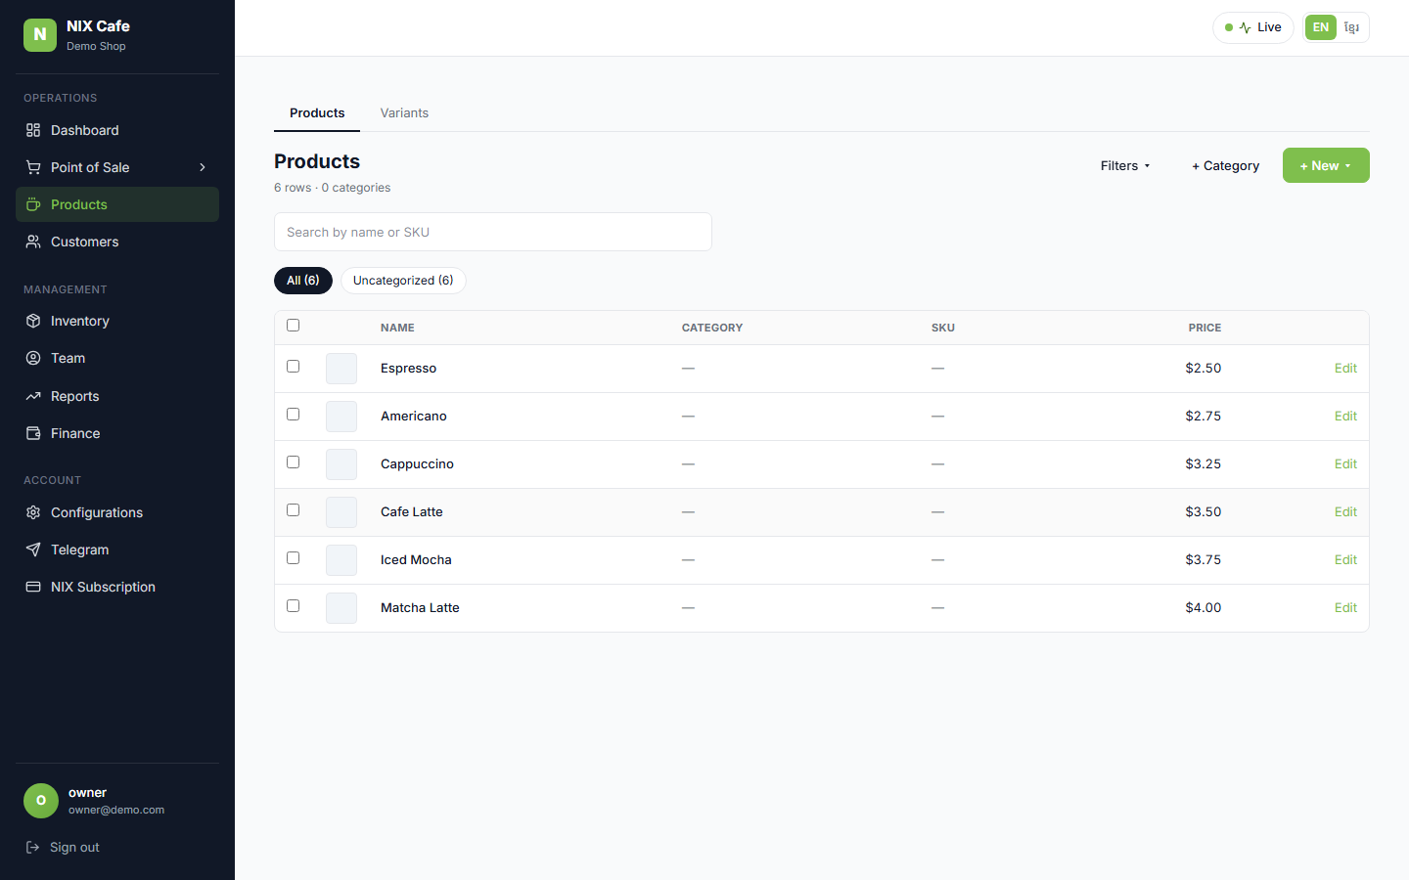Click the Finance wallet icon
The height and width of the screenshot is (880, 1409).
click(x=33, y=433)
